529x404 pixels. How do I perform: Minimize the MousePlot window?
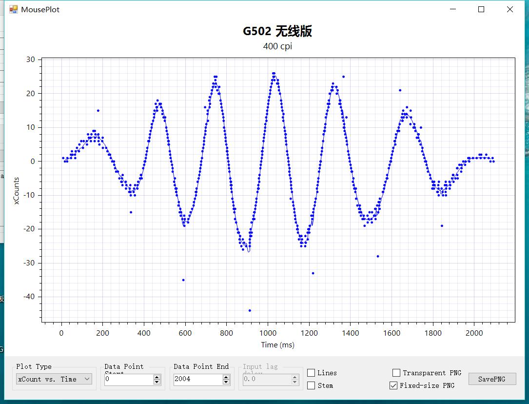click(x=453, y=9)
